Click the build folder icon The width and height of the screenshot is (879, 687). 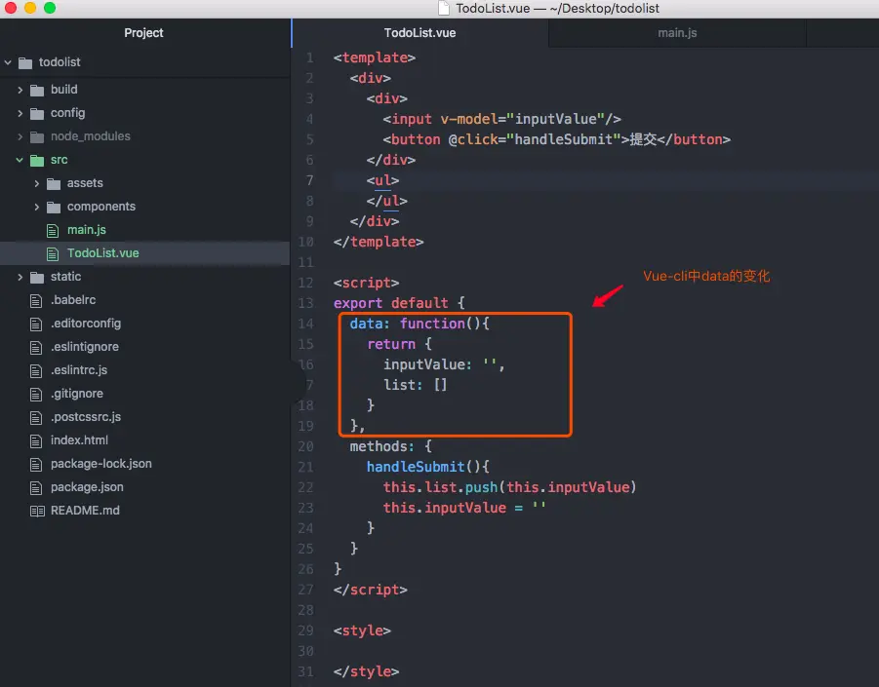point(37,91)
